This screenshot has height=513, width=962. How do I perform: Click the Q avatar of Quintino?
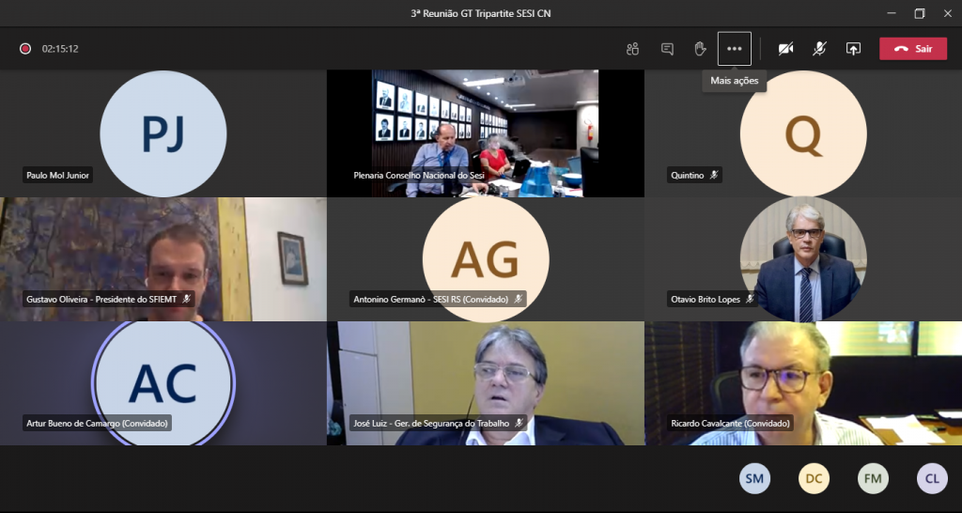(803, 133)
